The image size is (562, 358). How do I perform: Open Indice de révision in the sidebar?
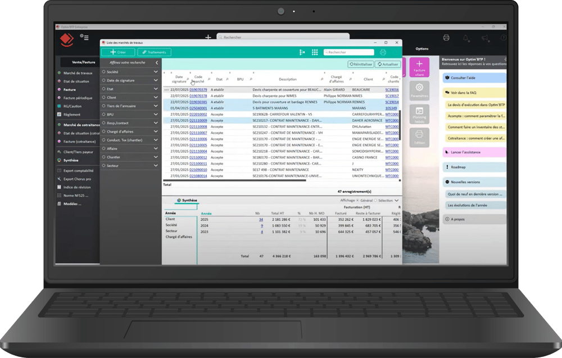point(76,187)
